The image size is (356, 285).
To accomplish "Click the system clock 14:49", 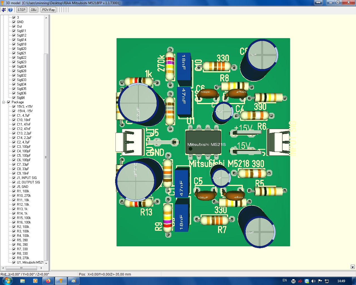I will click(x=341, y=281).
